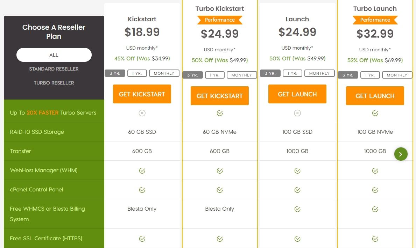Click Launch's Free WHMCS billing checkmark icon
The image size is (416, 248).
[297, 209]
